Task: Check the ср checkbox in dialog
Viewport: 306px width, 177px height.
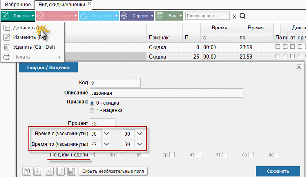Action: 172,155
